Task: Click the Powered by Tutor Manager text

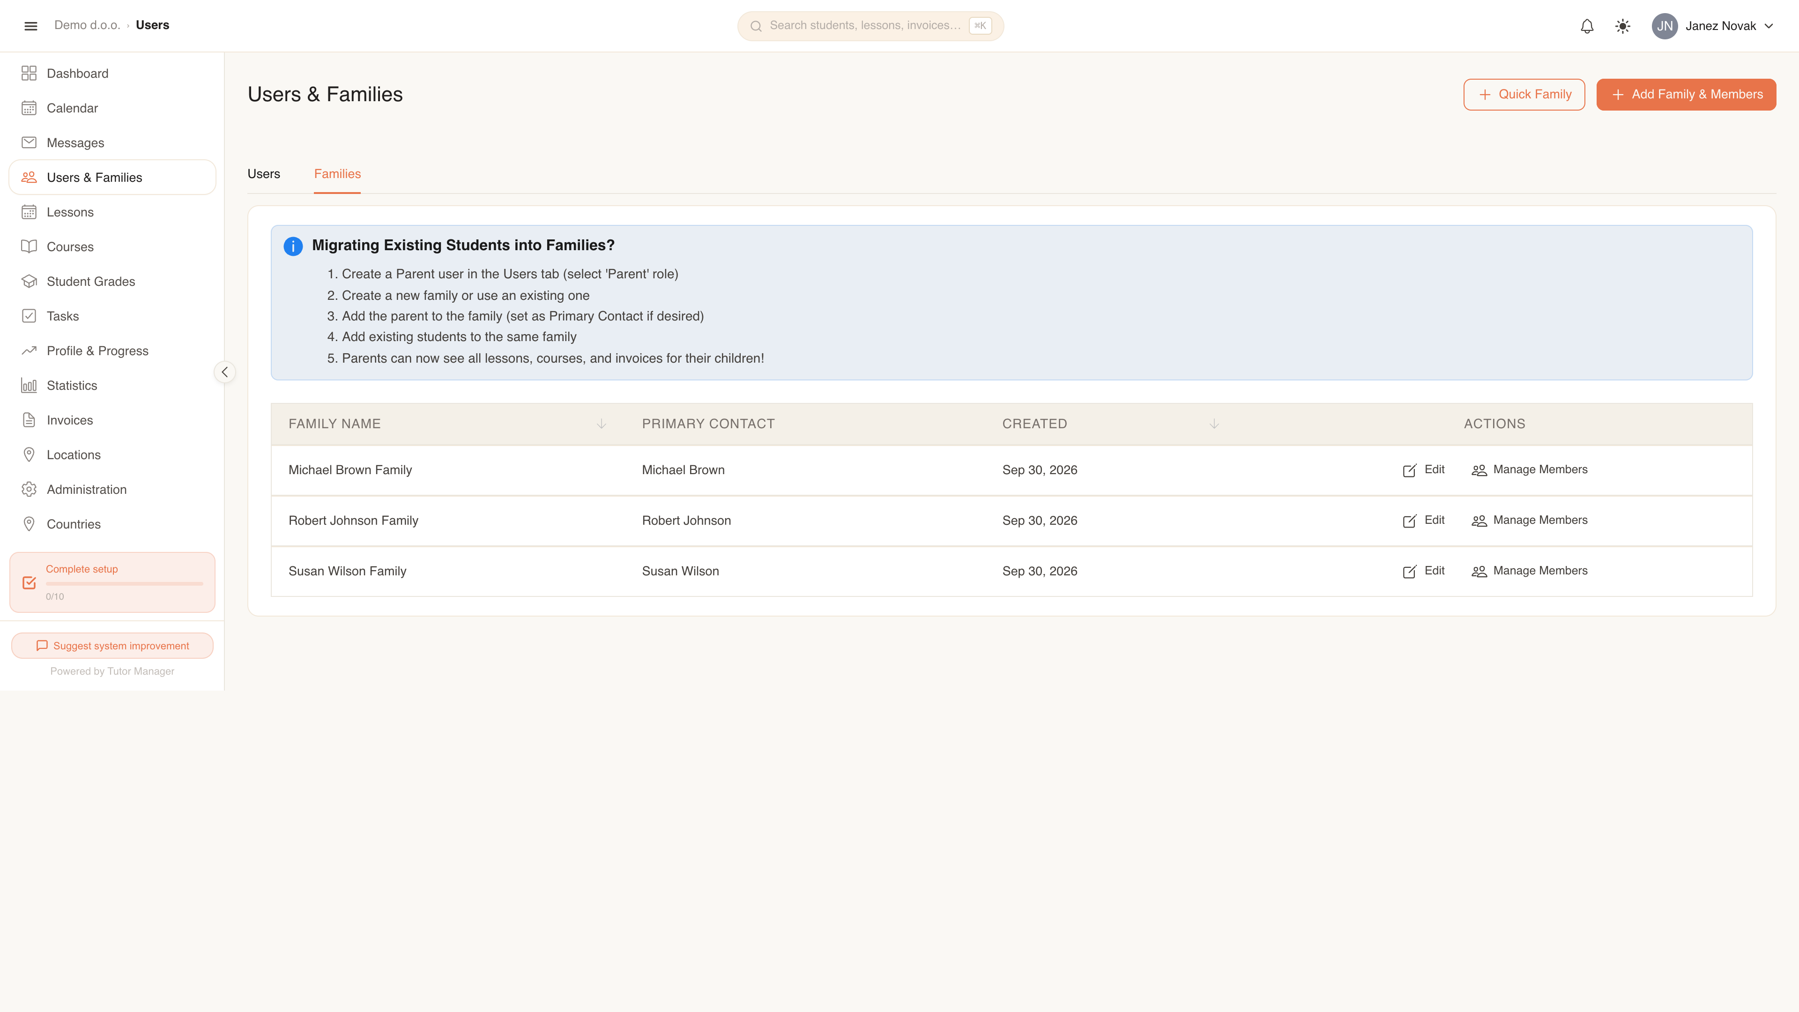Action: click(x=112, y=671)
